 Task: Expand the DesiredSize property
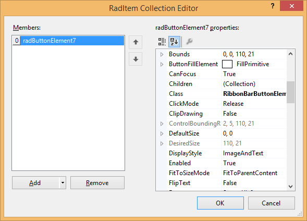pyautogui.click(x=162, y=143)
